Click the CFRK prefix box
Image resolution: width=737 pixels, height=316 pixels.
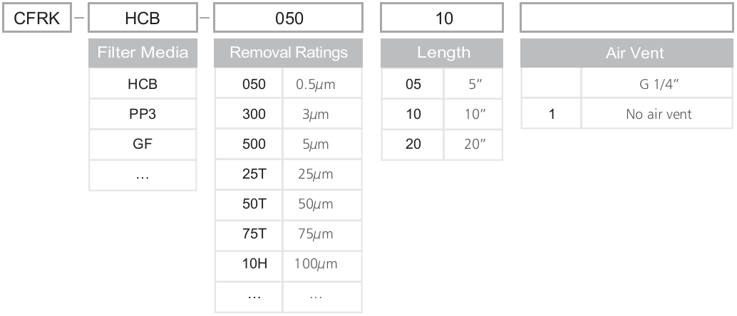[x=36, y=19]
